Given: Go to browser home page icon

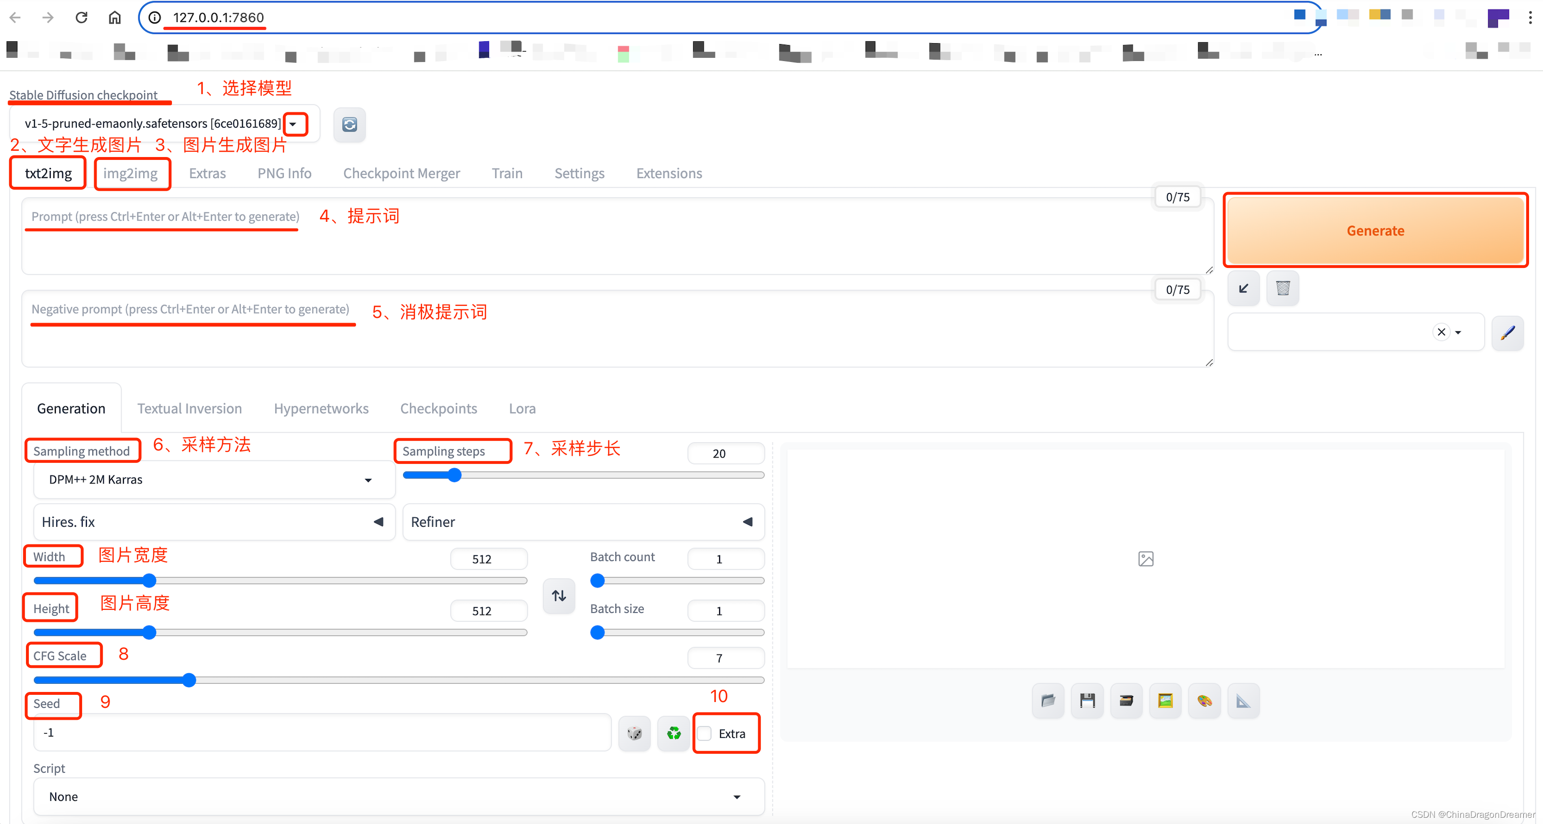Looking at the screenshot, I should 114,17.
